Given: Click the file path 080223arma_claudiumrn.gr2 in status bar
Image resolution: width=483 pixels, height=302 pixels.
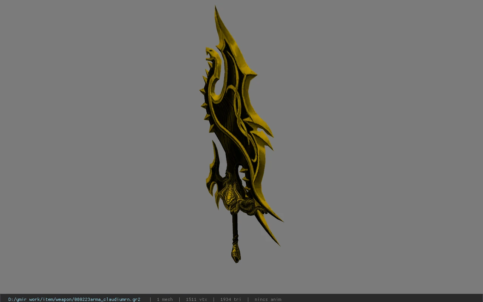Looking at the screenshot, I should pos(74,299).
